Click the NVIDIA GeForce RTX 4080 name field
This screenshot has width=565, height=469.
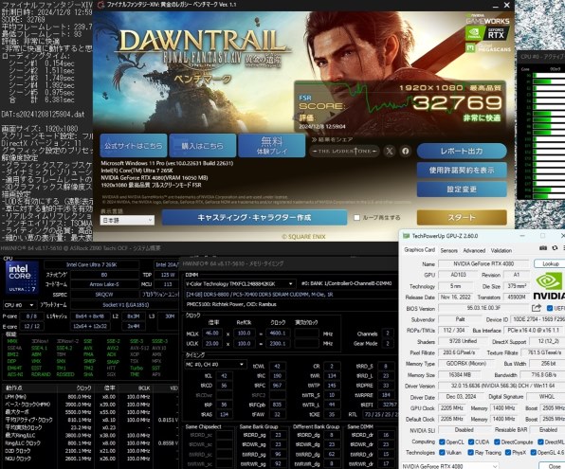[x=483, y=263]
